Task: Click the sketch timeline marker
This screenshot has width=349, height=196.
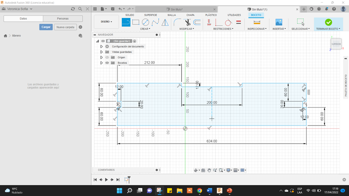Action: [127, 179]
